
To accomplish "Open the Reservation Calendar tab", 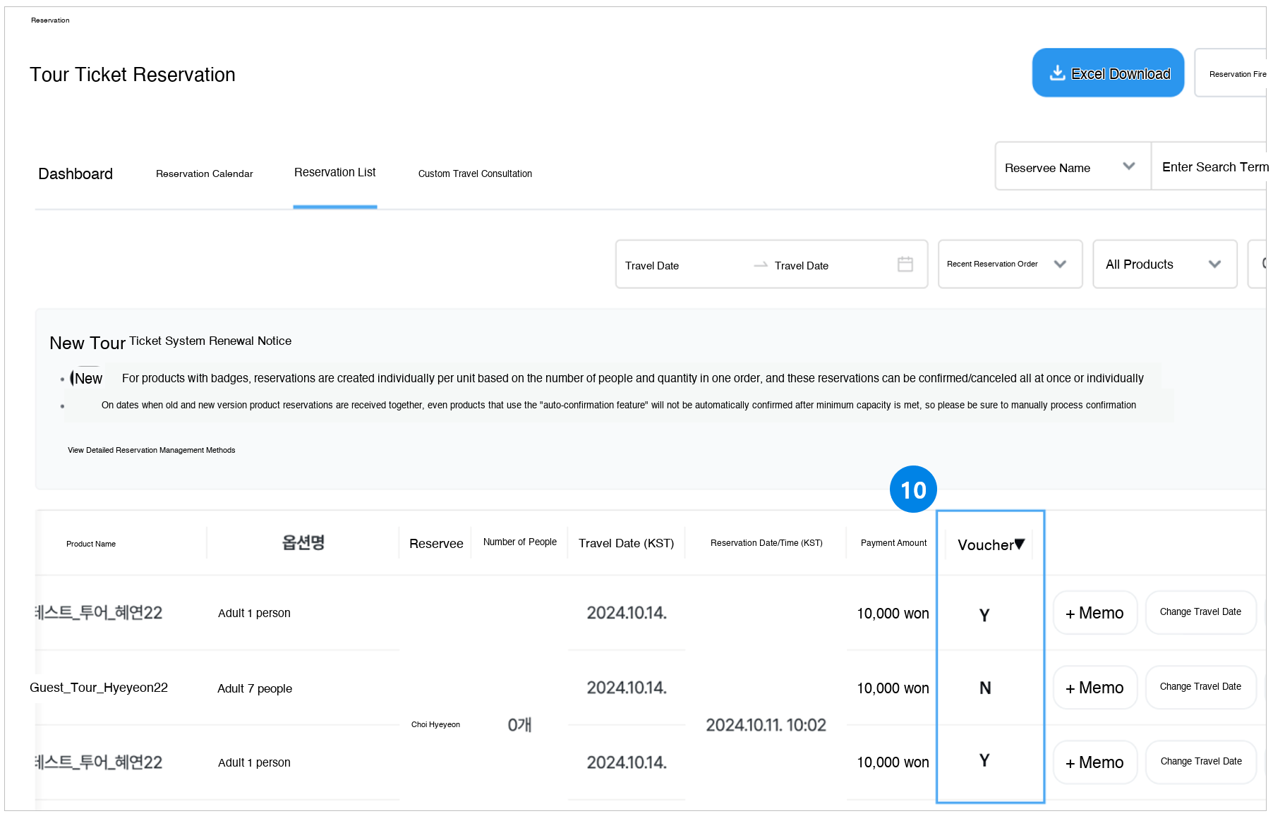I will [204, 174].
